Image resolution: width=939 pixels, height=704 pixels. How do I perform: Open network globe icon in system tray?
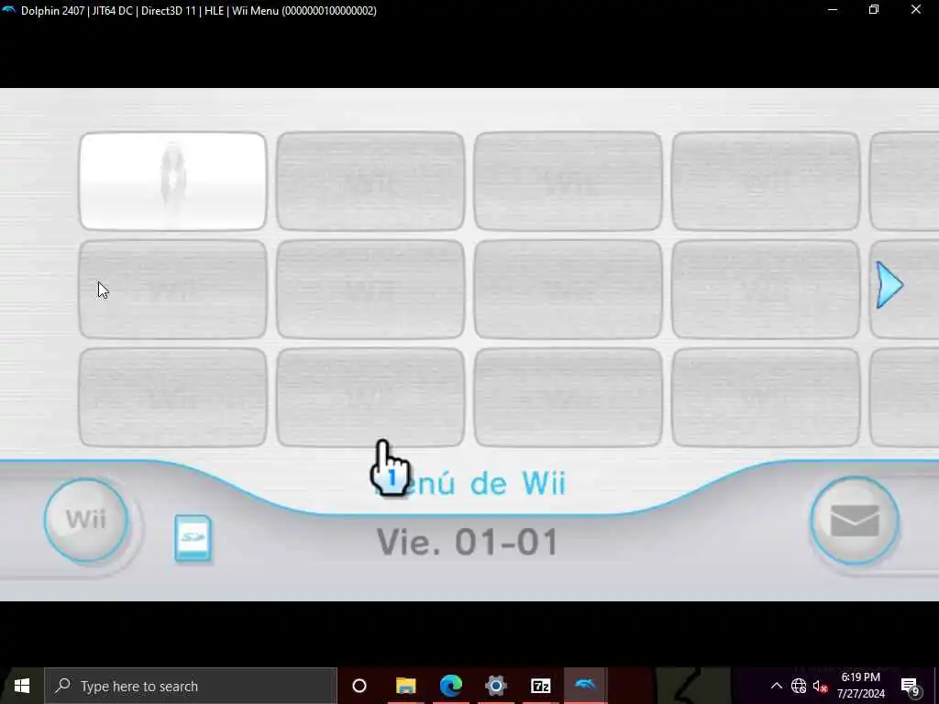(x=799, y=686)
